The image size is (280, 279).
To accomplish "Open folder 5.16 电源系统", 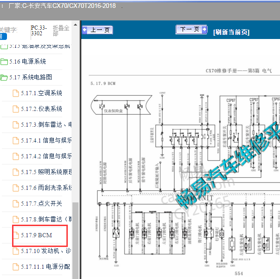I will tap(27, 61).
